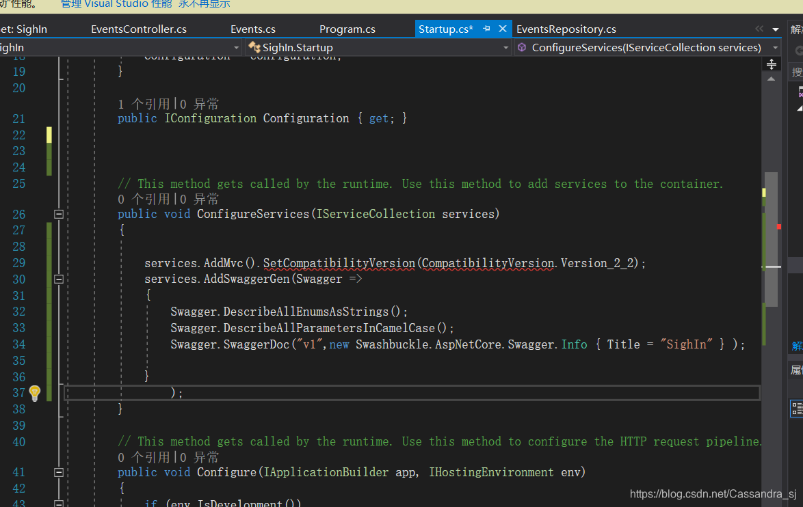803x507 pixels.
Task: Click the '永不再显示' never show again link
Action: pos(205,4)
